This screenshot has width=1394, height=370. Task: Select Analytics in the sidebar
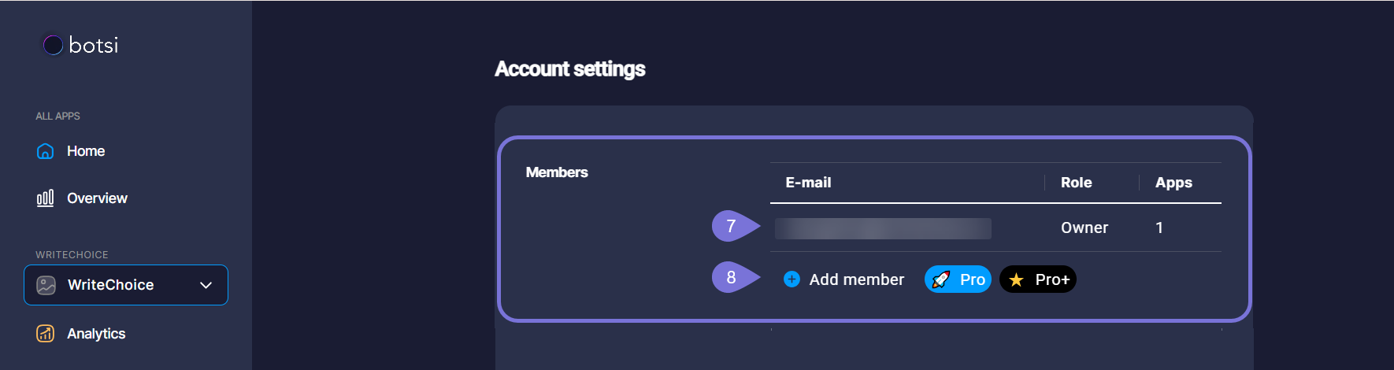(x=96, y=334)
